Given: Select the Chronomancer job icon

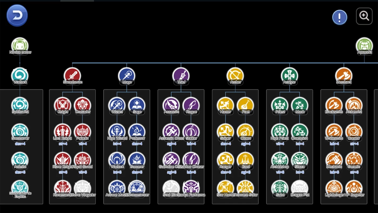Looking at the screenshot, I should click(137, 189).
